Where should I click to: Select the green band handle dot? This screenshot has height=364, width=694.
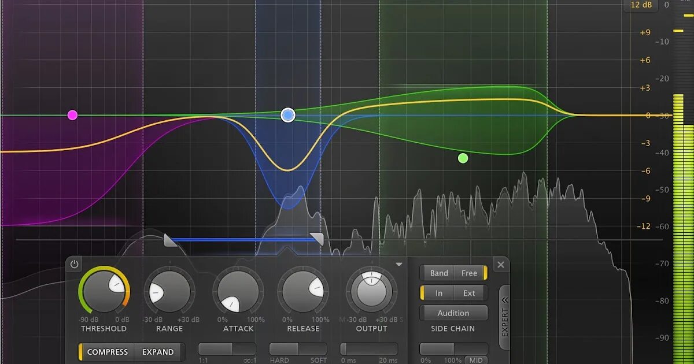click(x=463, y=158)
